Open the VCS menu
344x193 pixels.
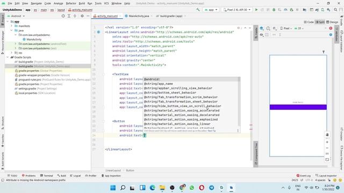(x=106, y=3)
